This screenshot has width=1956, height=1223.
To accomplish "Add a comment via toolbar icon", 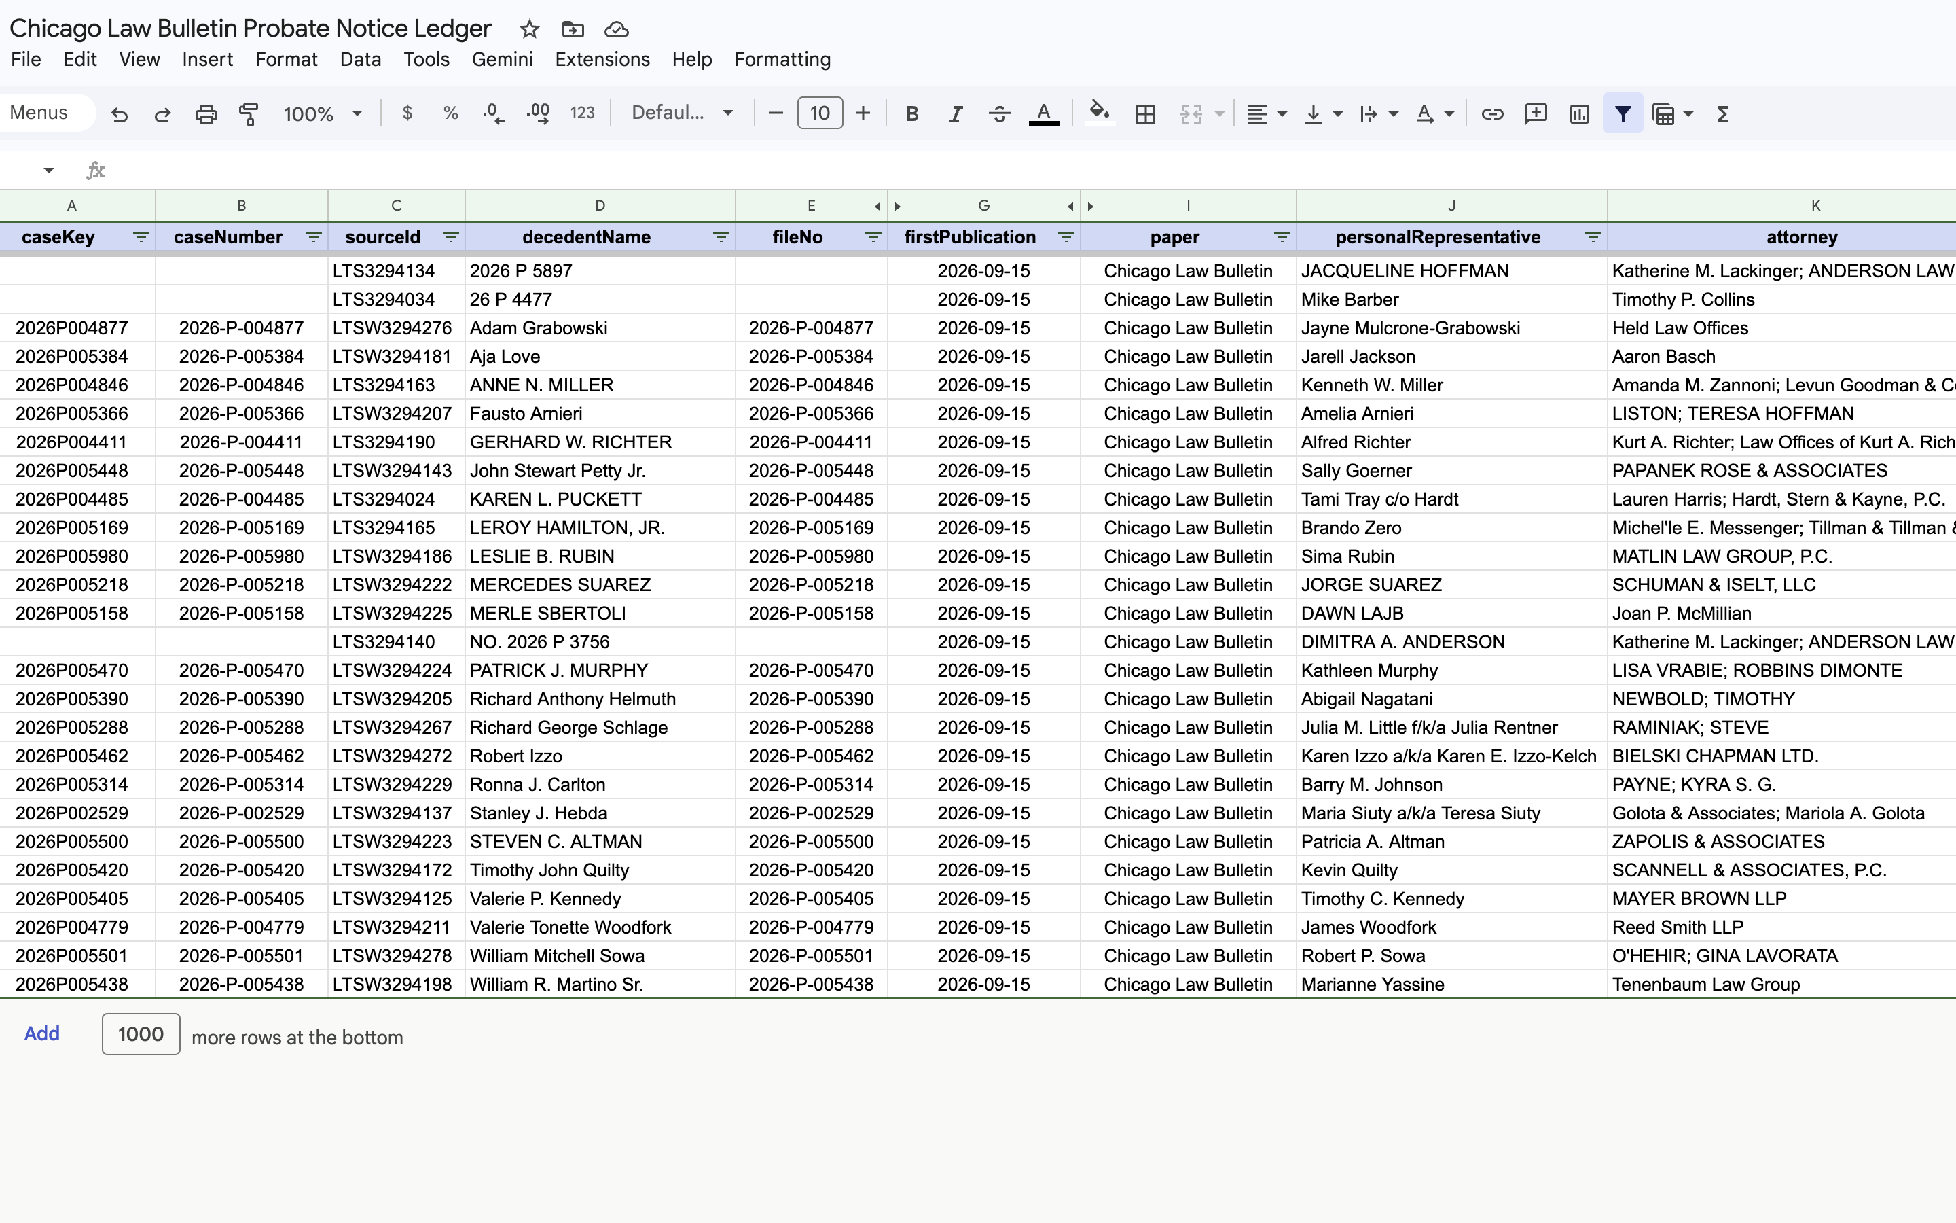I will 1536,114.
